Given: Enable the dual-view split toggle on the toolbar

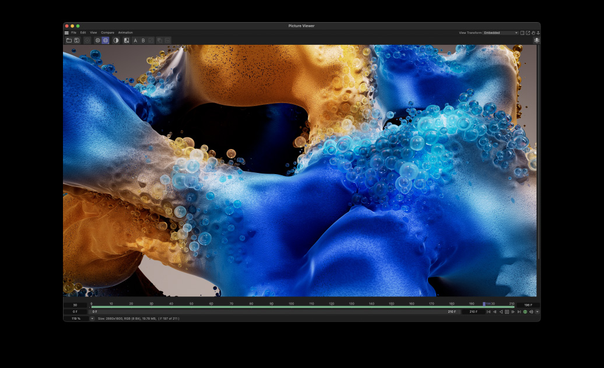Looking at the screenshot, I should point(522,33).
